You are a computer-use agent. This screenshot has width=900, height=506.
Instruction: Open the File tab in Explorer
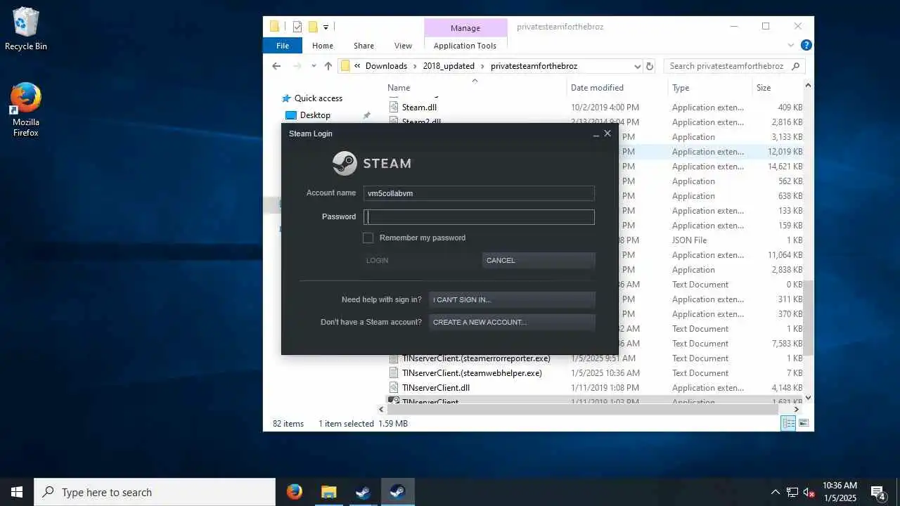pyautogui.click(x=283, y=46)
